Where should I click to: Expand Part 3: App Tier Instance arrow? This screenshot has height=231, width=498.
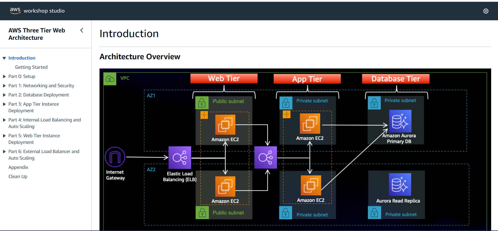pyautogui.click(x=4, y=104)
